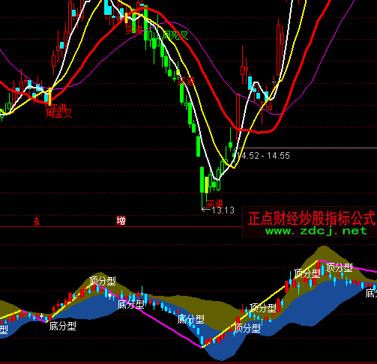Image resolution: width=377 pixels, height=364 pixels.
Task: Click the 买进 label above 13.13 low
Action: point(214,204)
